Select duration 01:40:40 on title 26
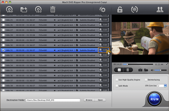169x111 pixels. pos(31,25)
